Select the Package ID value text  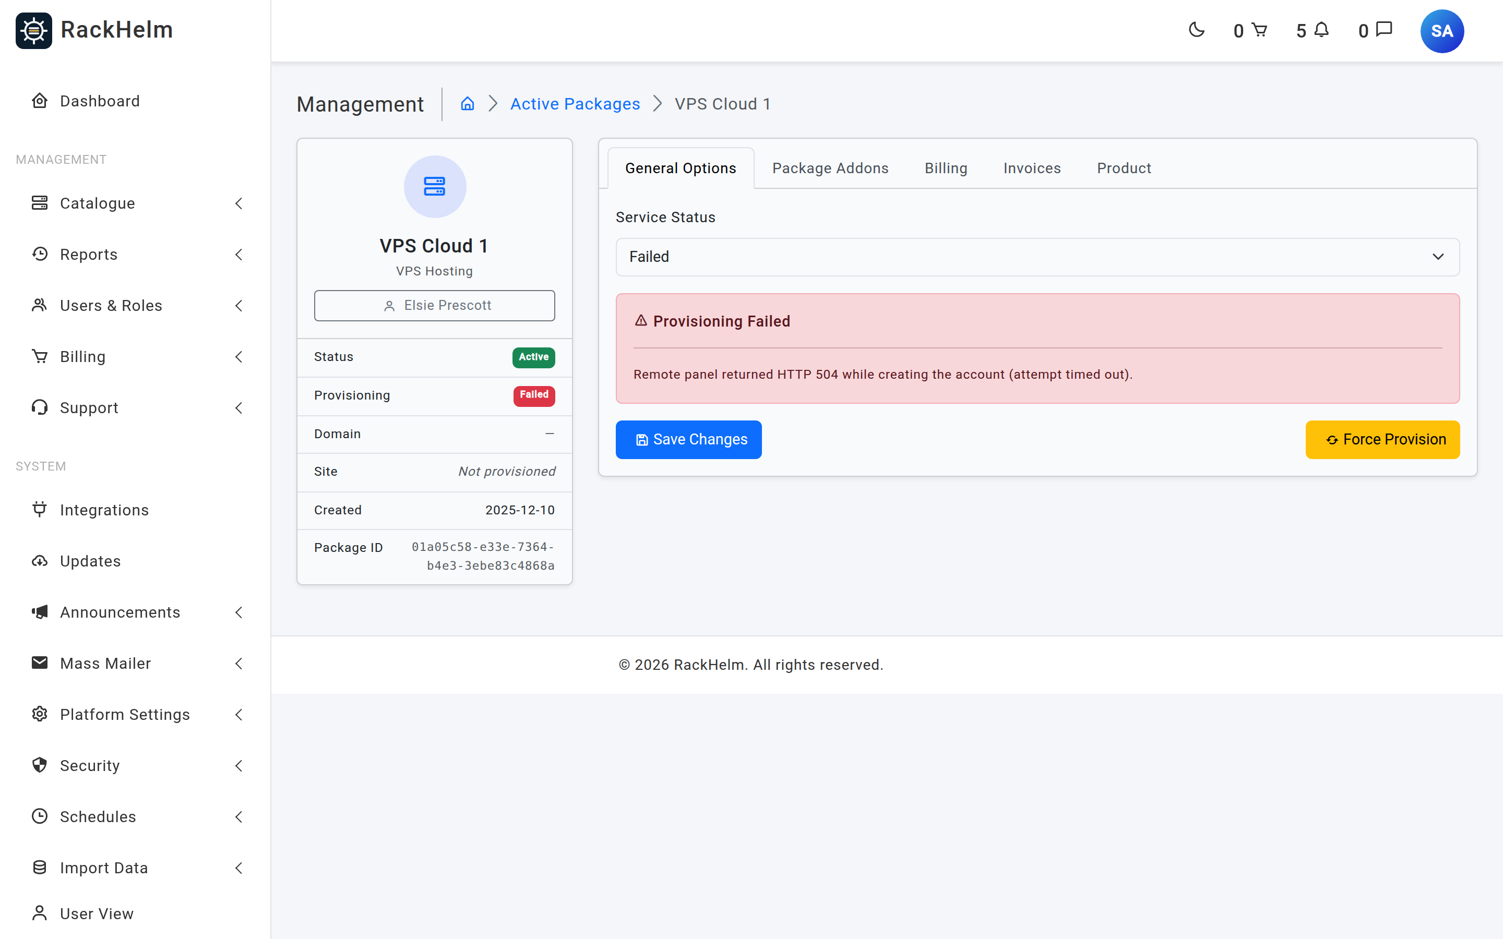(x=483, y=556)
